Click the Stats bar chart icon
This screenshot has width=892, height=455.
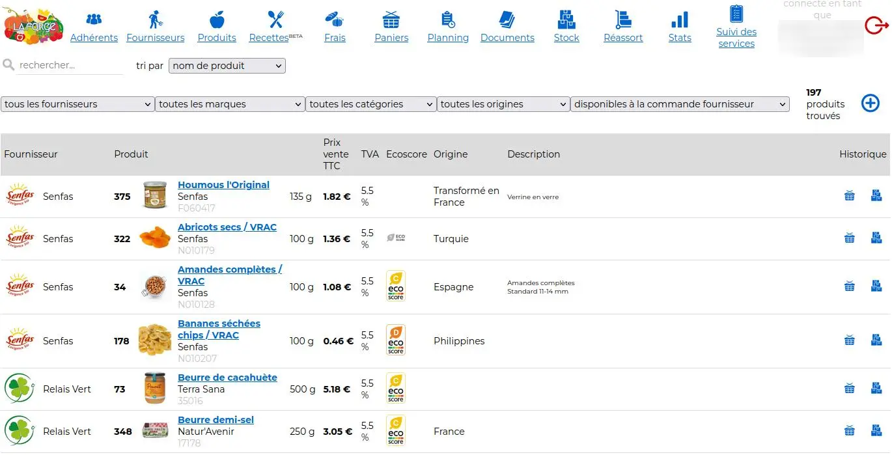(x=680, y=20)
